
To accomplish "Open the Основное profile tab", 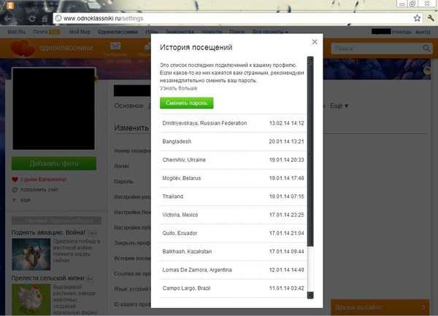I will (x=129, y=106).
